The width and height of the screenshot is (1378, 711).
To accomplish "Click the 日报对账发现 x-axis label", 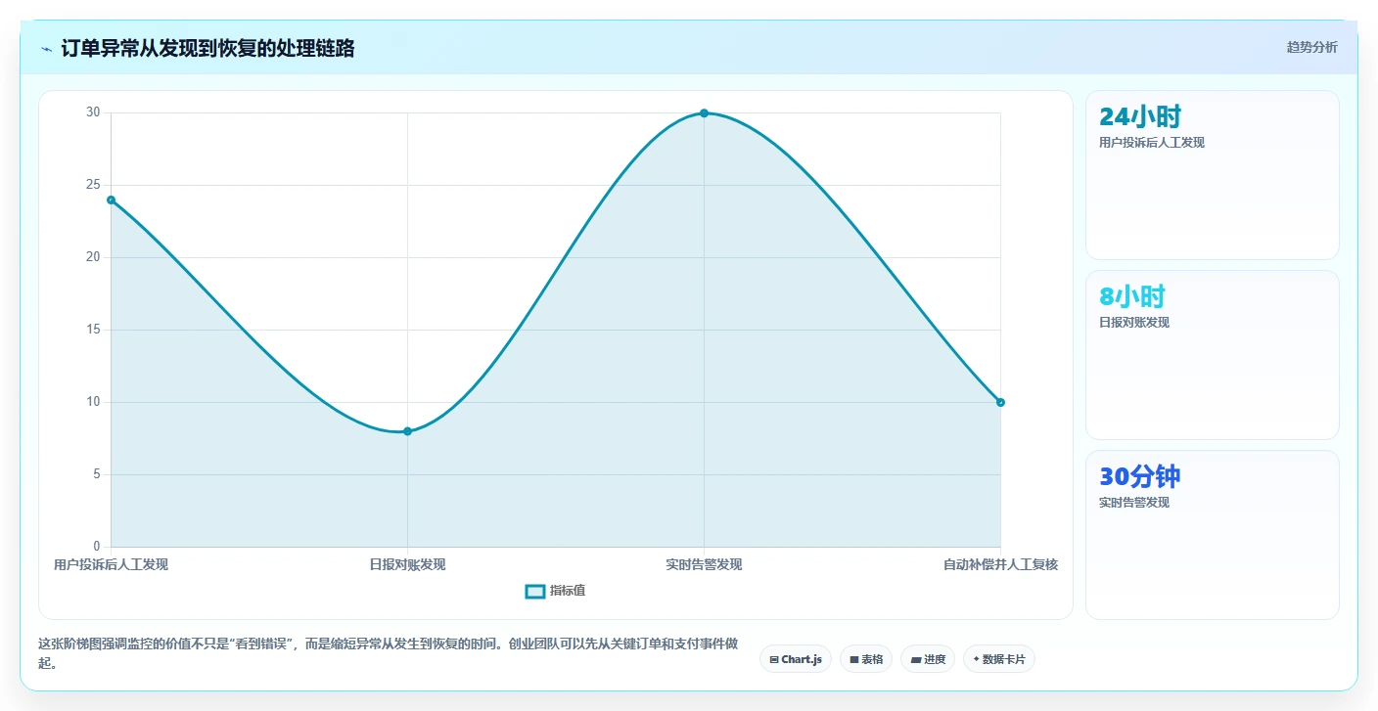I will [407, 564].
